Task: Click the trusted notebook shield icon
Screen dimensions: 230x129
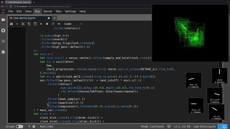Action: 169,126
